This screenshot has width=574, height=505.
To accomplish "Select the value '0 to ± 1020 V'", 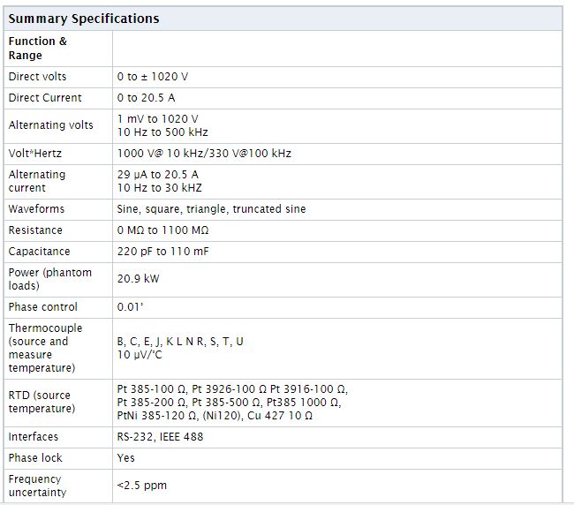I will tap(153, 77).
